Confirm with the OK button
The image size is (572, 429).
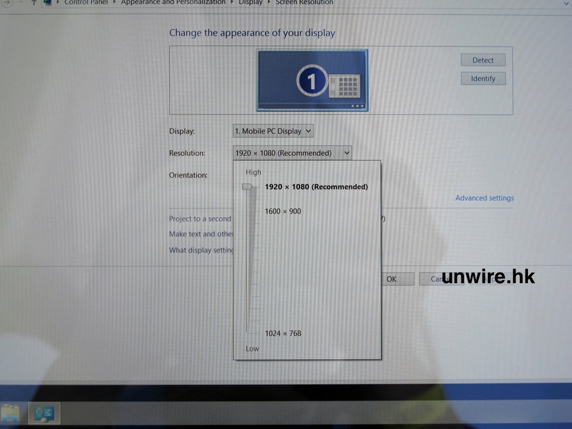(392, 279)
